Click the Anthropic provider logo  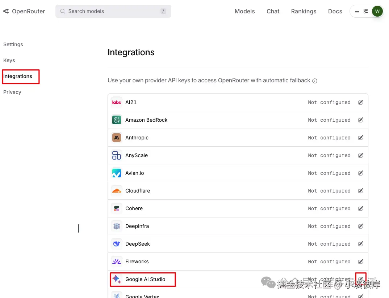tap(116, 137)
